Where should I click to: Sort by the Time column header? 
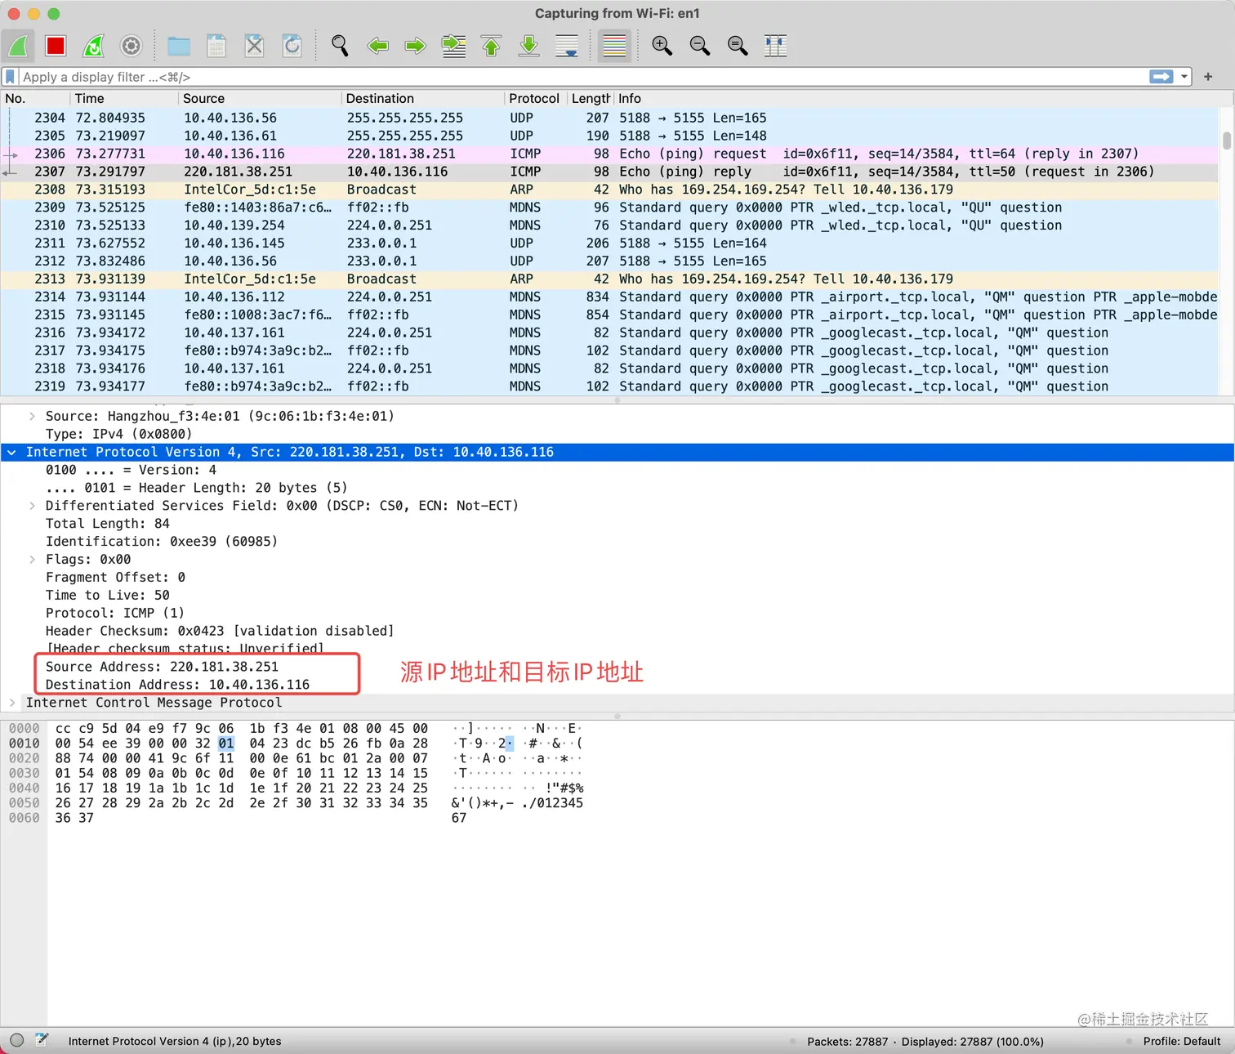click(x=124, y=98)
